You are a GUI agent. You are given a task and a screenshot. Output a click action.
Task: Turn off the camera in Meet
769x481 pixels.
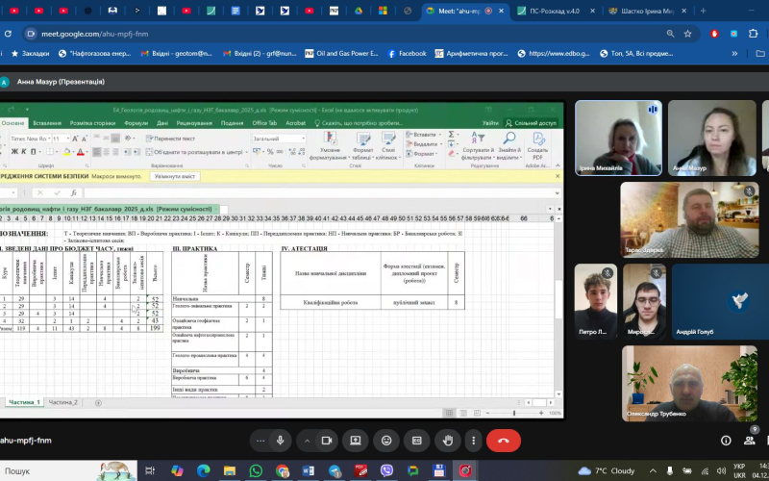[327, 440]
